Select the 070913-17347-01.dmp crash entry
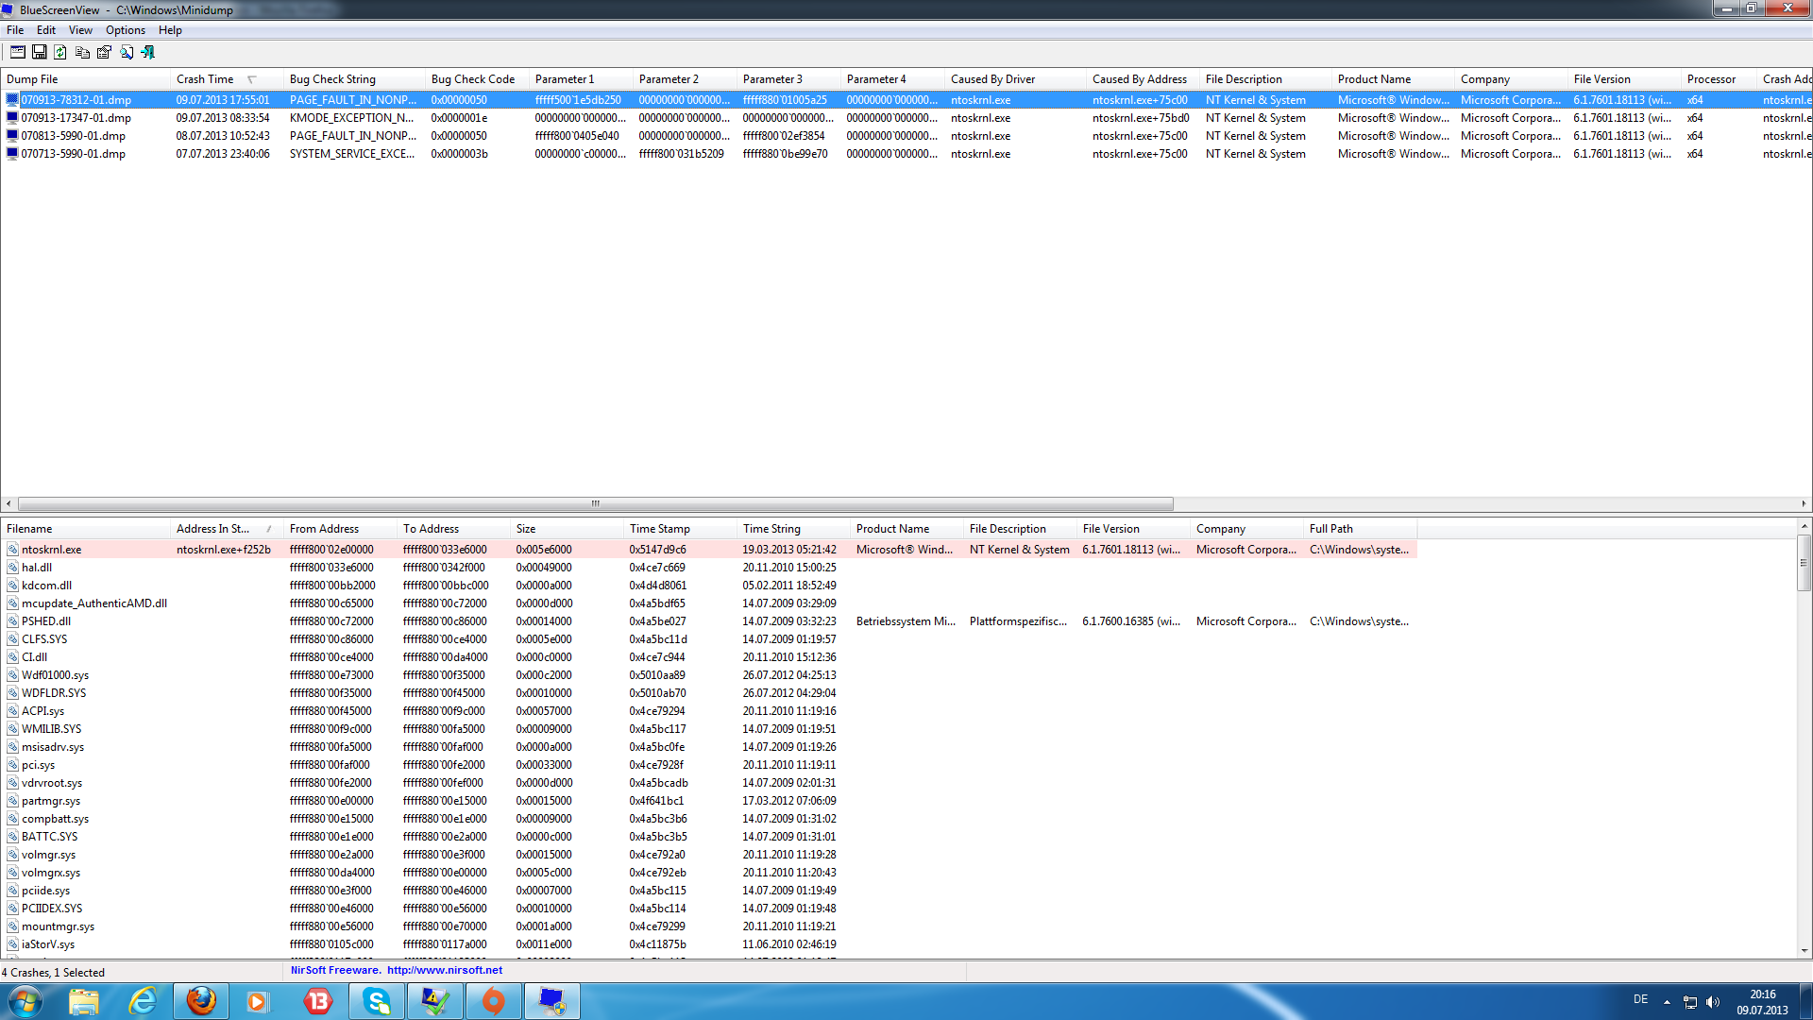This screenshot has width=1813, height=1020. 76,118
